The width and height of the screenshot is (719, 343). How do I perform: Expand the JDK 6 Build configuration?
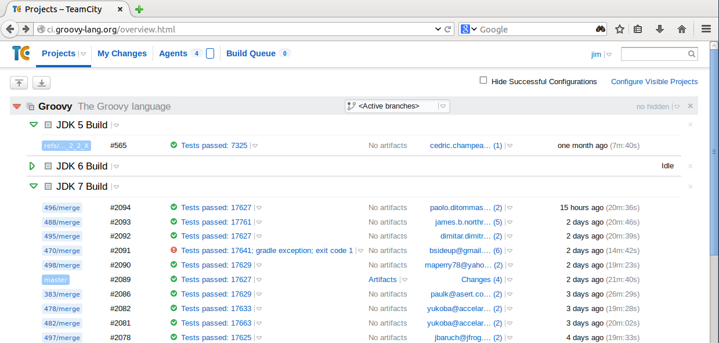(x=33, y=166)
